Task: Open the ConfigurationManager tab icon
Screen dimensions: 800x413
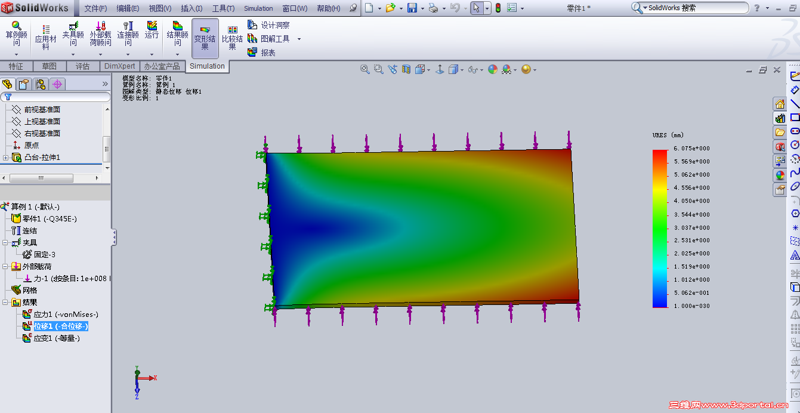Action: coord(41,84)
